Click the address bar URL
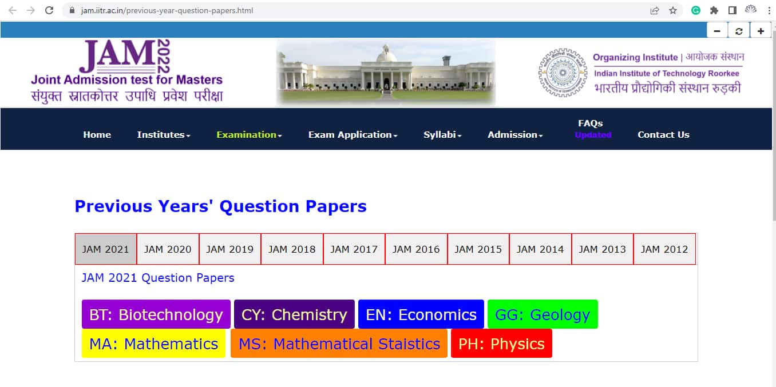The height and width of the screenshot is (387, 776). pyautogui.click(x=167, y=10)
